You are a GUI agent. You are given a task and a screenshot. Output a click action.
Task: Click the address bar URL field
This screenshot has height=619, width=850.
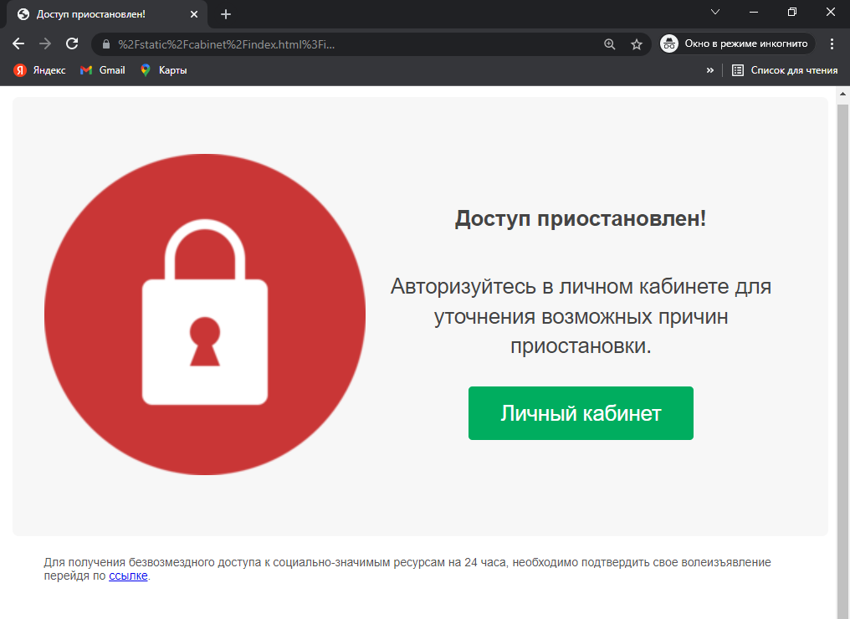[351, 44]
